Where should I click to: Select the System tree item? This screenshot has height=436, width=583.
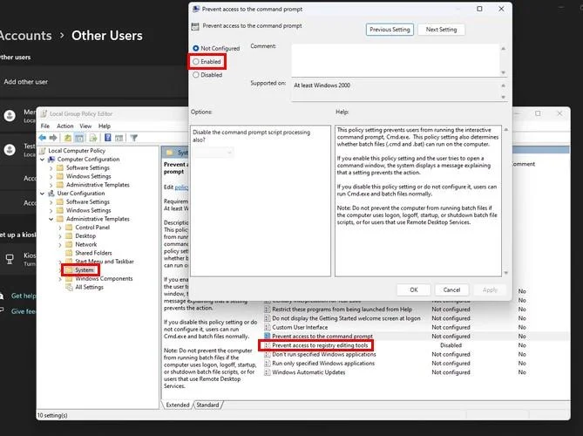click(x=84, y=270)
